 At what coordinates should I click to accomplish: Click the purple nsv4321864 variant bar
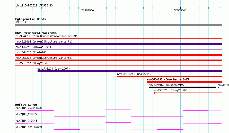coord(118,44)
